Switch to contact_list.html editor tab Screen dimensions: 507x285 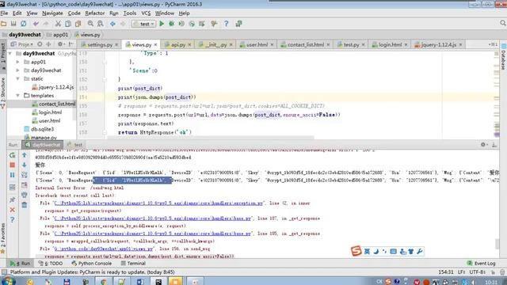point(305,44)
